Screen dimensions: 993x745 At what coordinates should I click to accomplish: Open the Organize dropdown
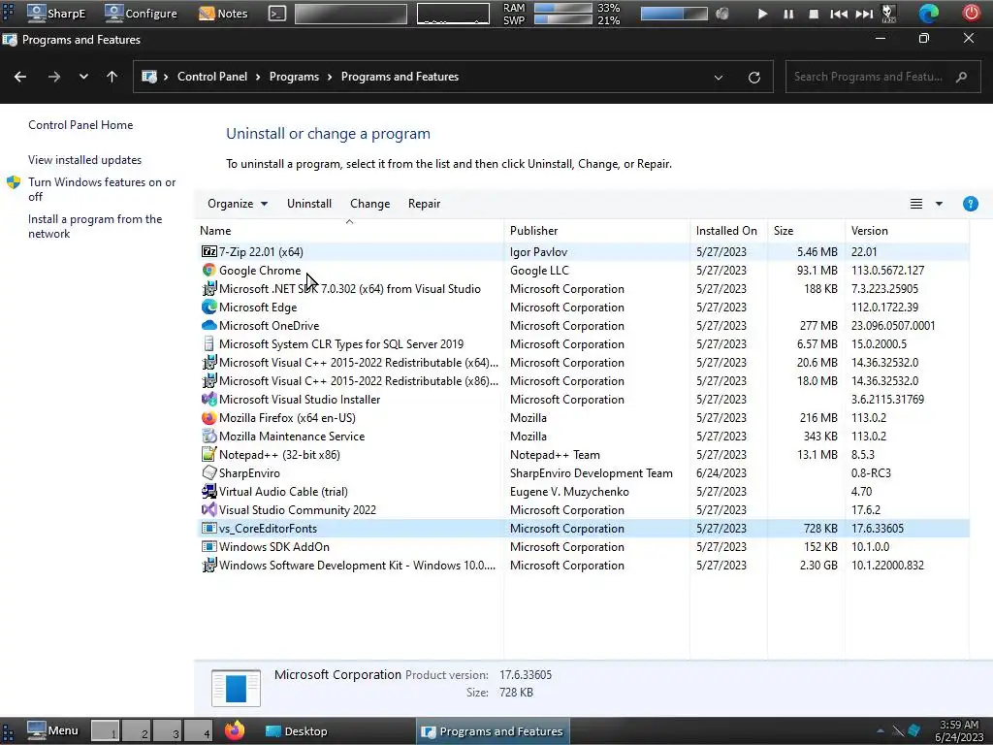pyautogui.click(x=238, y=204)
